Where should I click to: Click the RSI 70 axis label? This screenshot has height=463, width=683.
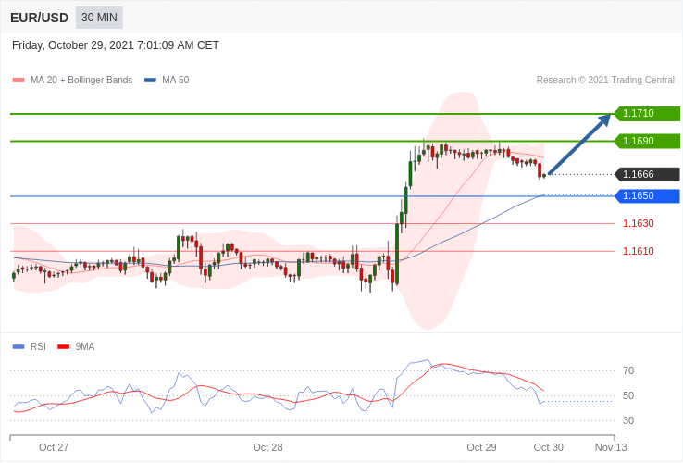coord(628,371)
